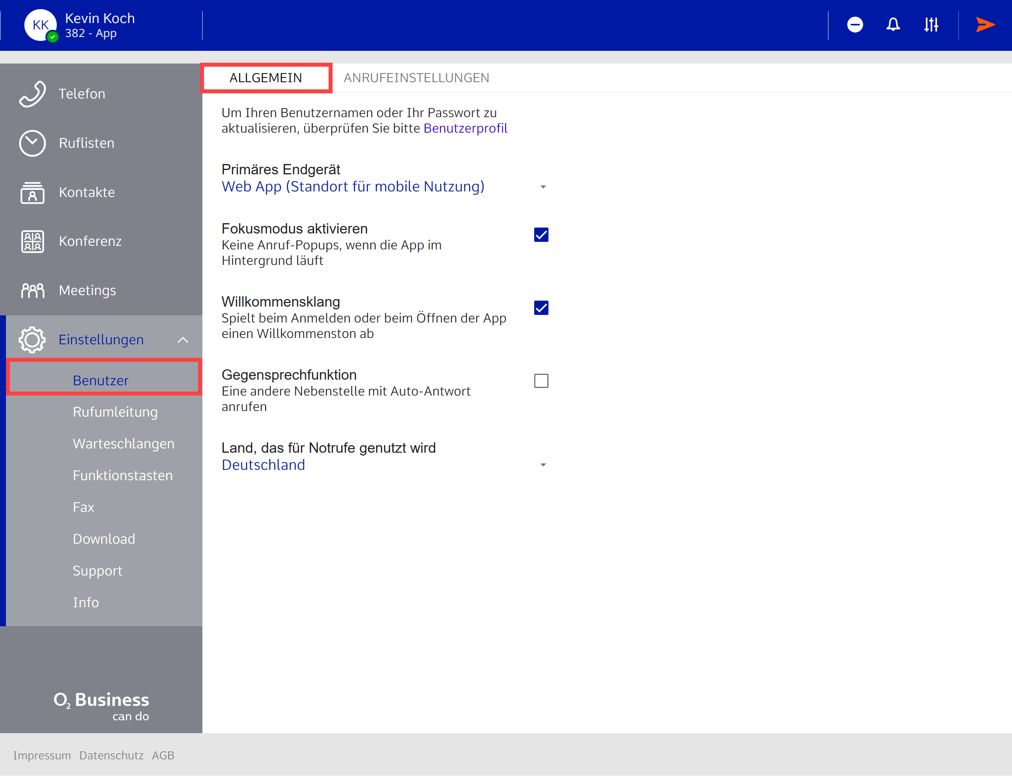Click the KK user avatar
Screen dimensions: 1012x776
[40, 25]
